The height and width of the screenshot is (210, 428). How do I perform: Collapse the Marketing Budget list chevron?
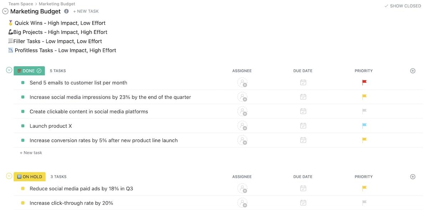click(5, 11)
